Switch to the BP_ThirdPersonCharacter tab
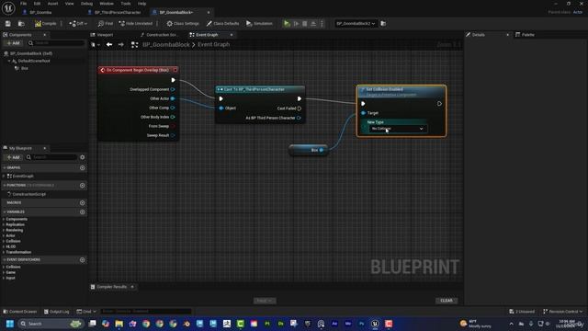This screenshot has height=331, width=588. click(x=118, y=12)
